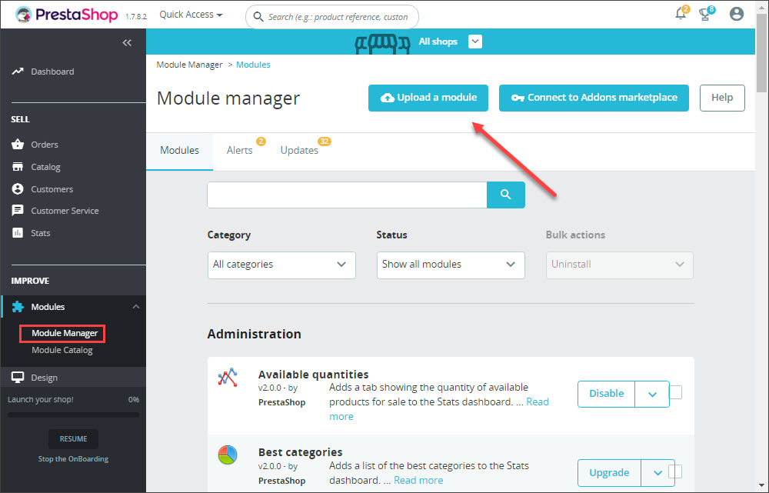Click the Orders basket icon
The height and width of the screenshot is (493, 769).
(18, 145)
